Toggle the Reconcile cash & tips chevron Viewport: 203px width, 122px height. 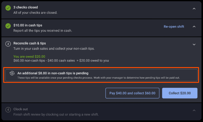(x=194, y=45)
